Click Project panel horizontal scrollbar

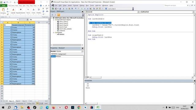tap(67, 45)
